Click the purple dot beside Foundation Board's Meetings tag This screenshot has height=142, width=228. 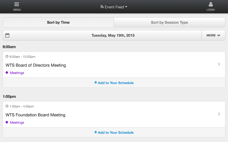7,122
